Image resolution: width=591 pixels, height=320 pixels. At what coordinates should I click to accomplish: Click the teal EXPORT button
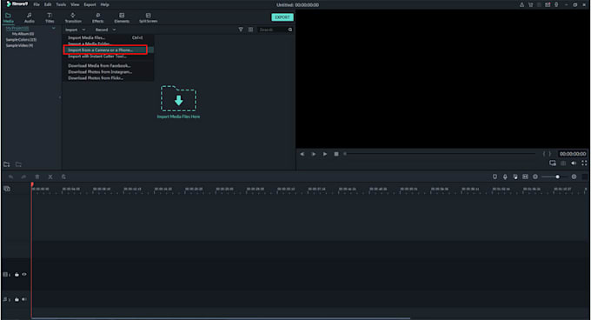(282, 17)
